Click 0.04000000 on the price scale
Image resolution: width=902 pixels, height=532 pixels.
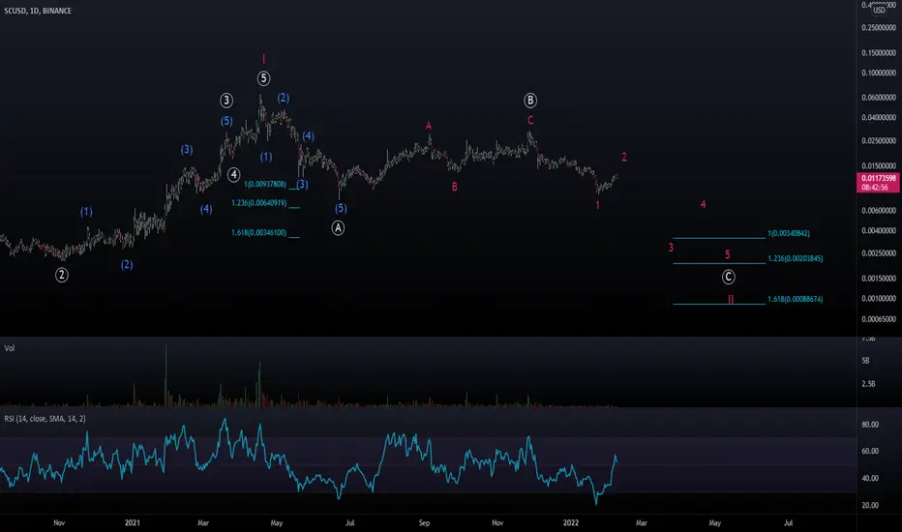coord(879,117)
